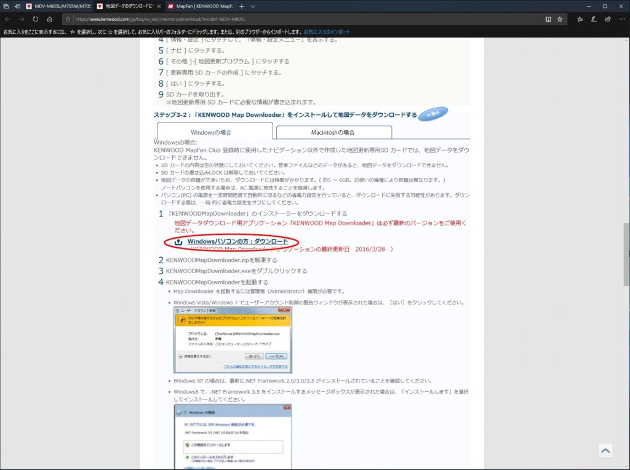Click step 3 KENWOODMapDownloader.exeをダブルクリックする text

[x=236, y=271]
